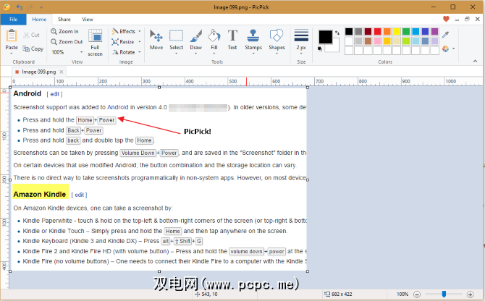Close the Image 099.png tab
Screen dimensions: 485x301
point(62,72)
